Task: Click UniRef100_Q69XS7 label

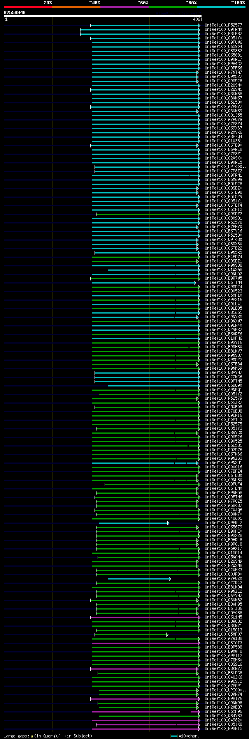Action: 223,128
